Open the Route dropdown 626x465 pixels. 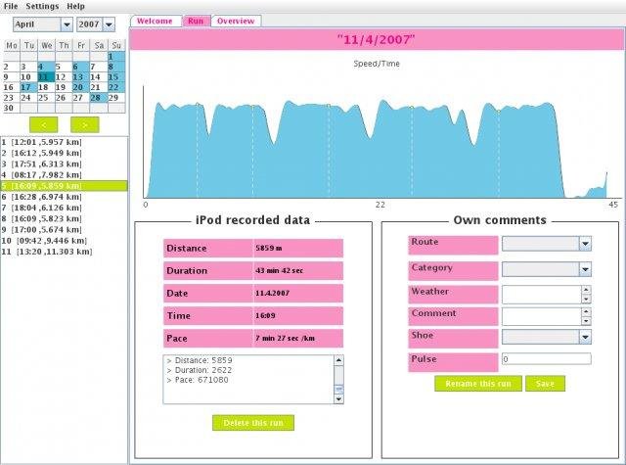click(x=547, y=244)
